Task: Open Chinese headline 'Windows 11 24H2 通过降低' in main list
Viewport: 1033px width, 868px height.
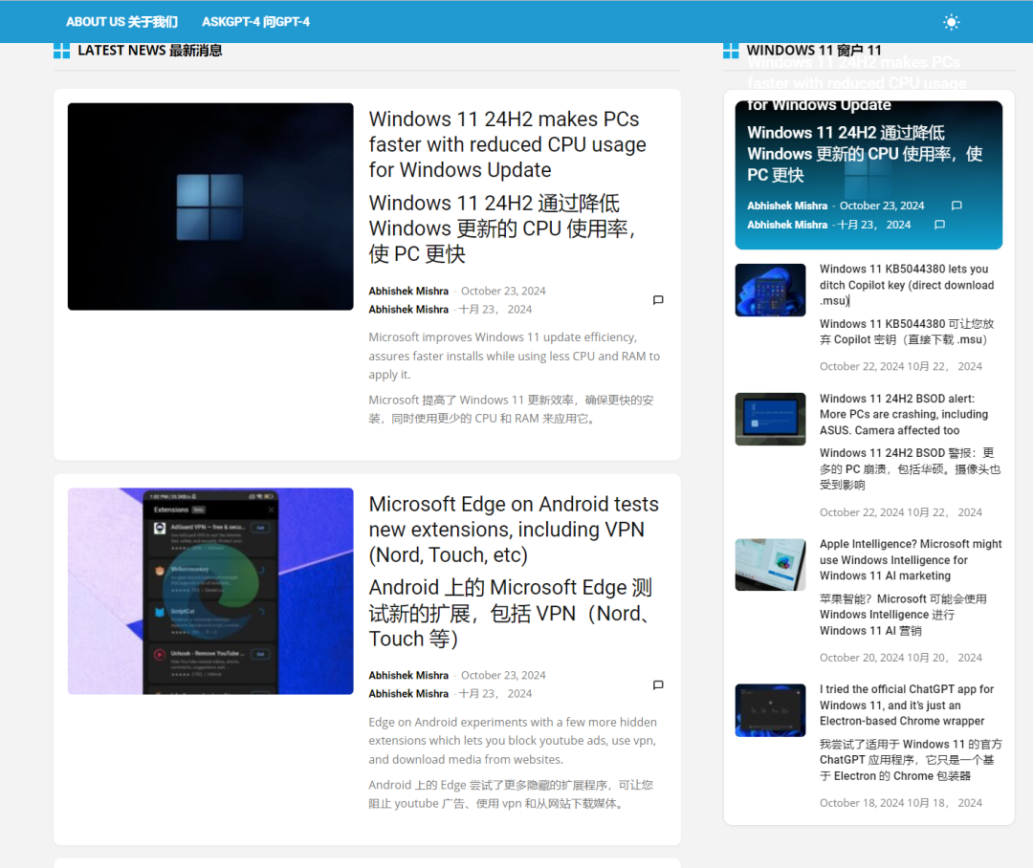Action: point(501,228)
